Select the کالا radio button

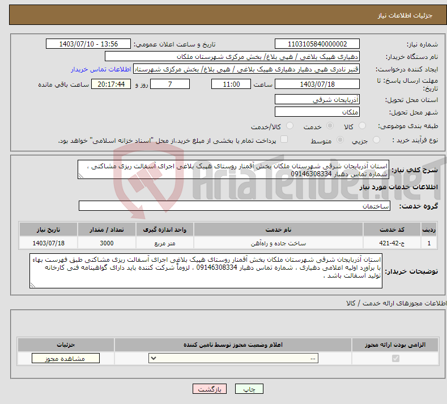click(362, 126)
